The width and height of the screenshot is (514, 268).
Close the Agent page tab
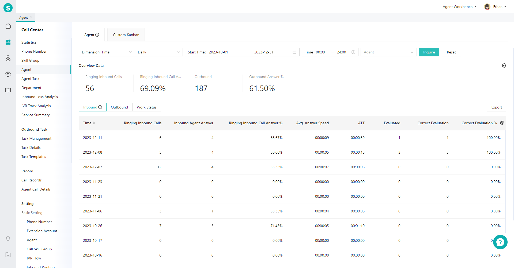31,17
